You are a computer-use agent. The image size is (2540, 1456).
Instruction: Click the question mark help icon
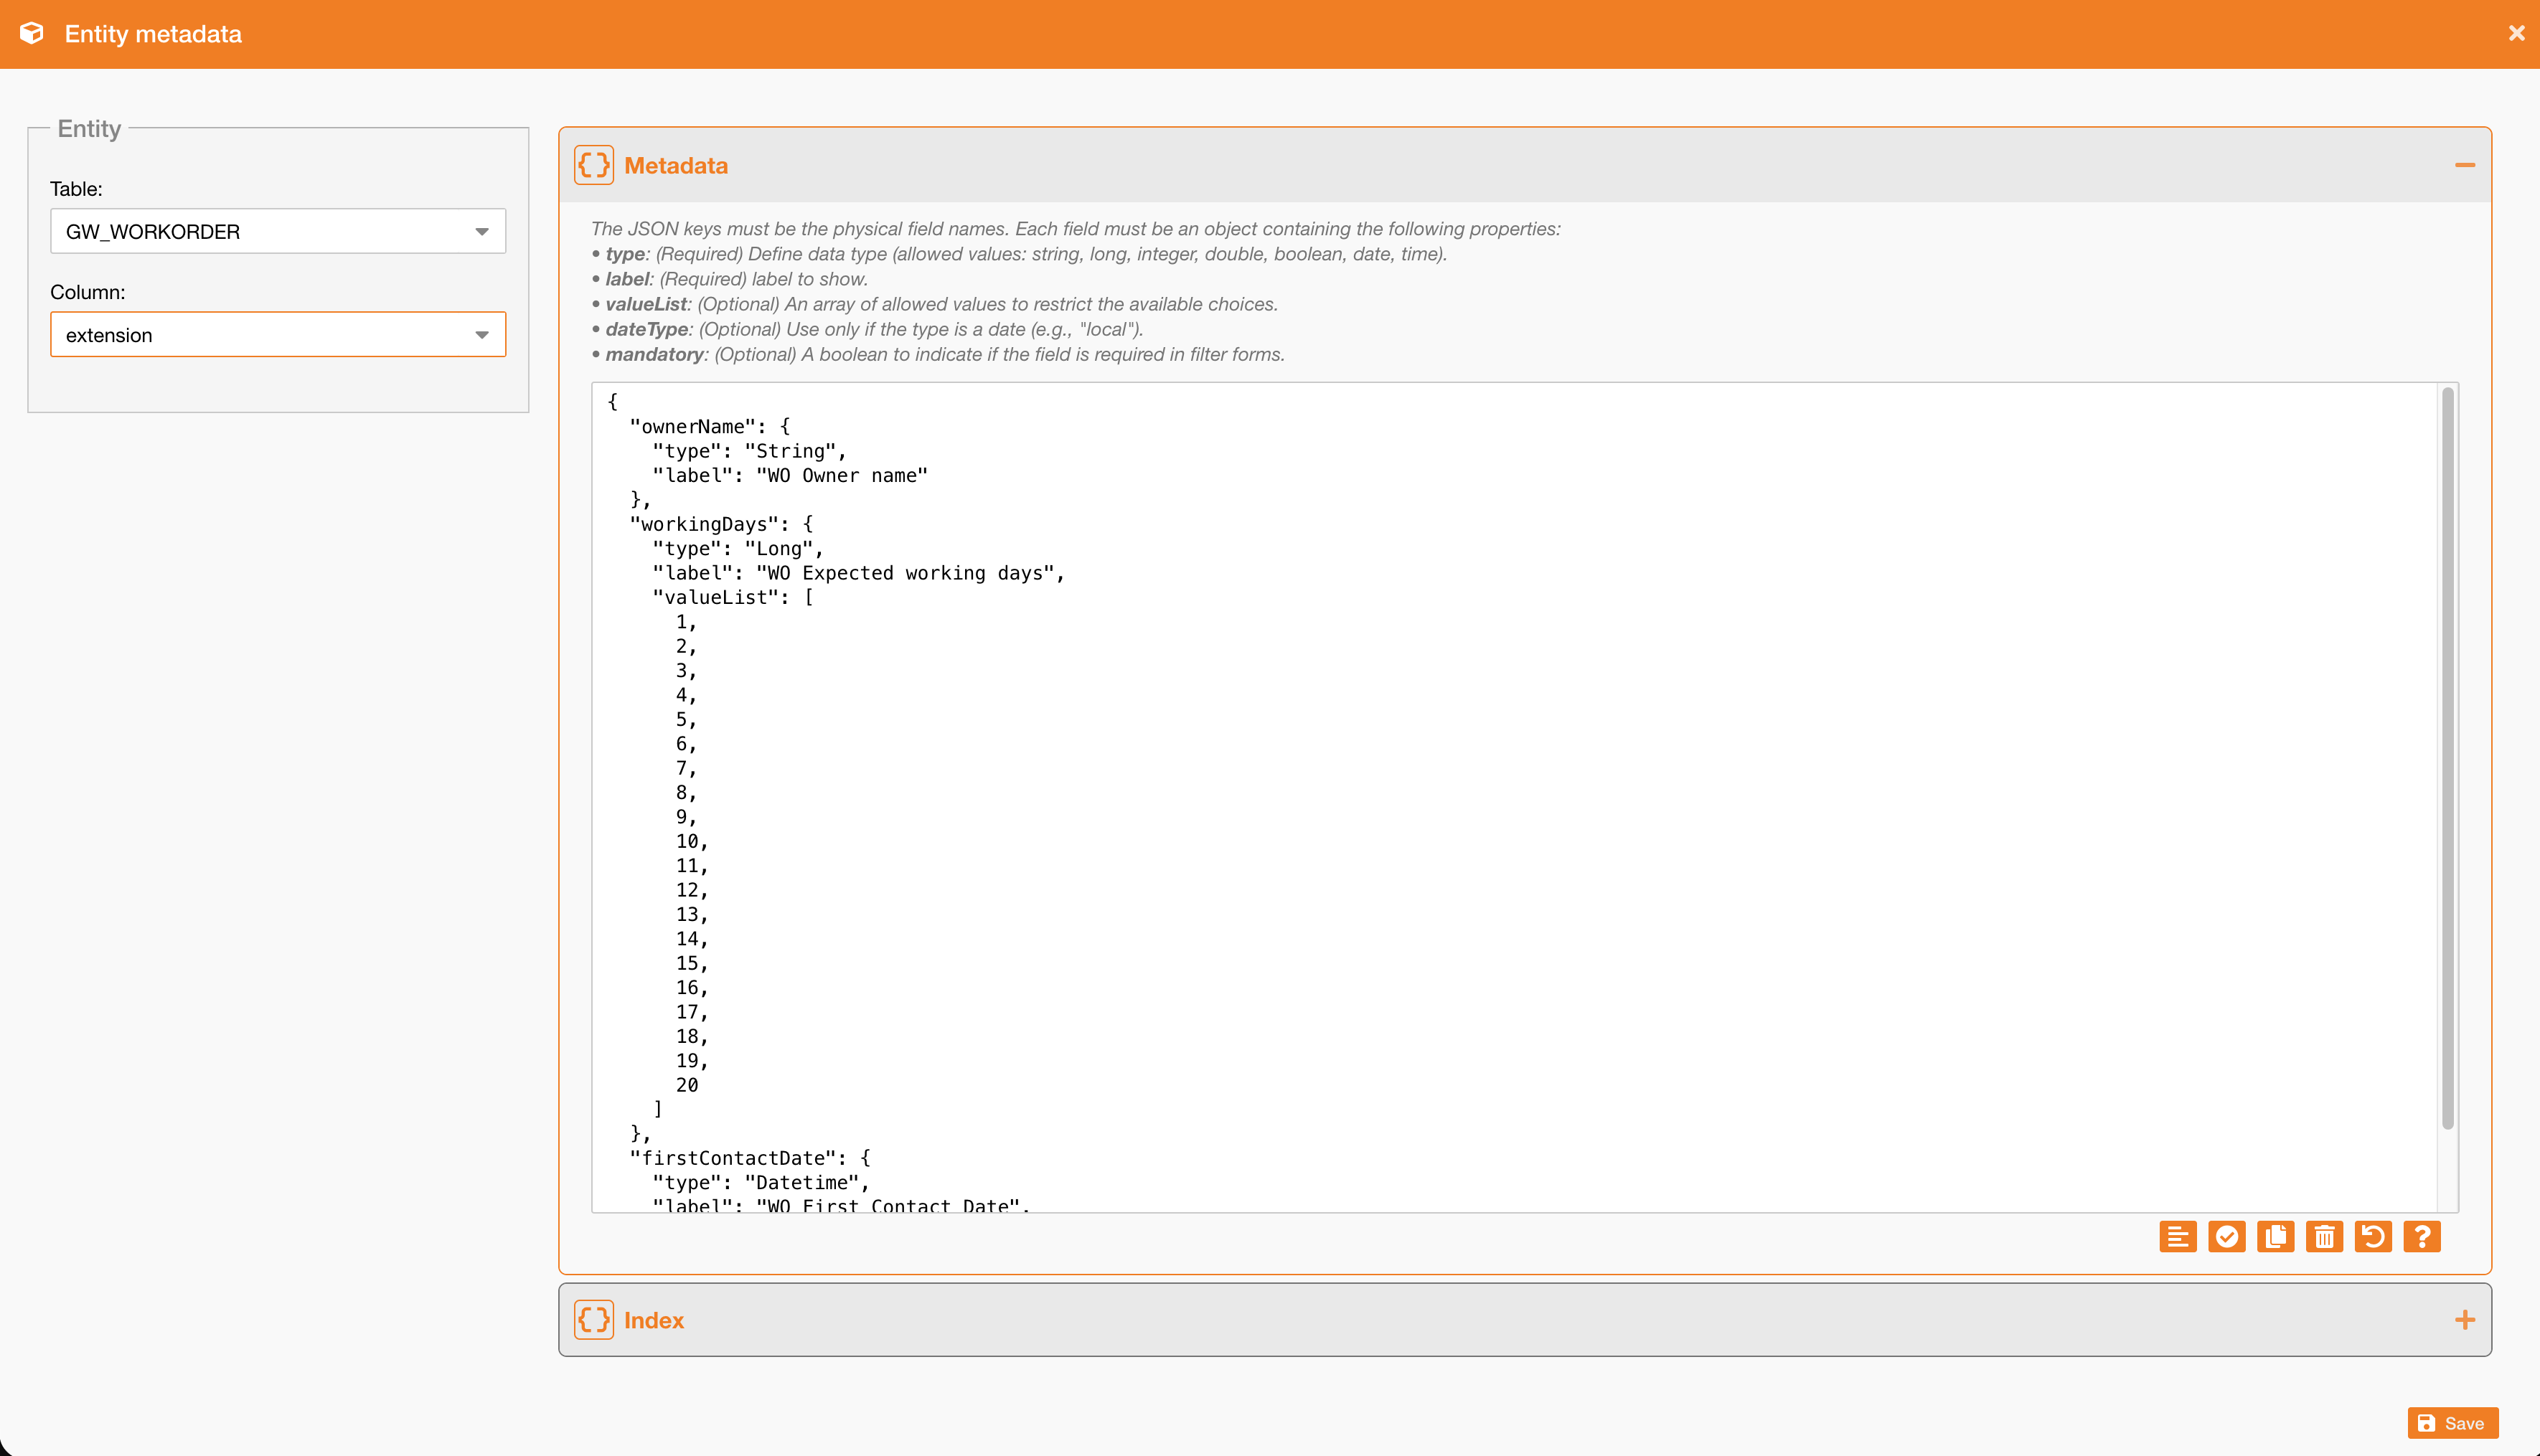tap(2422, 1237)
